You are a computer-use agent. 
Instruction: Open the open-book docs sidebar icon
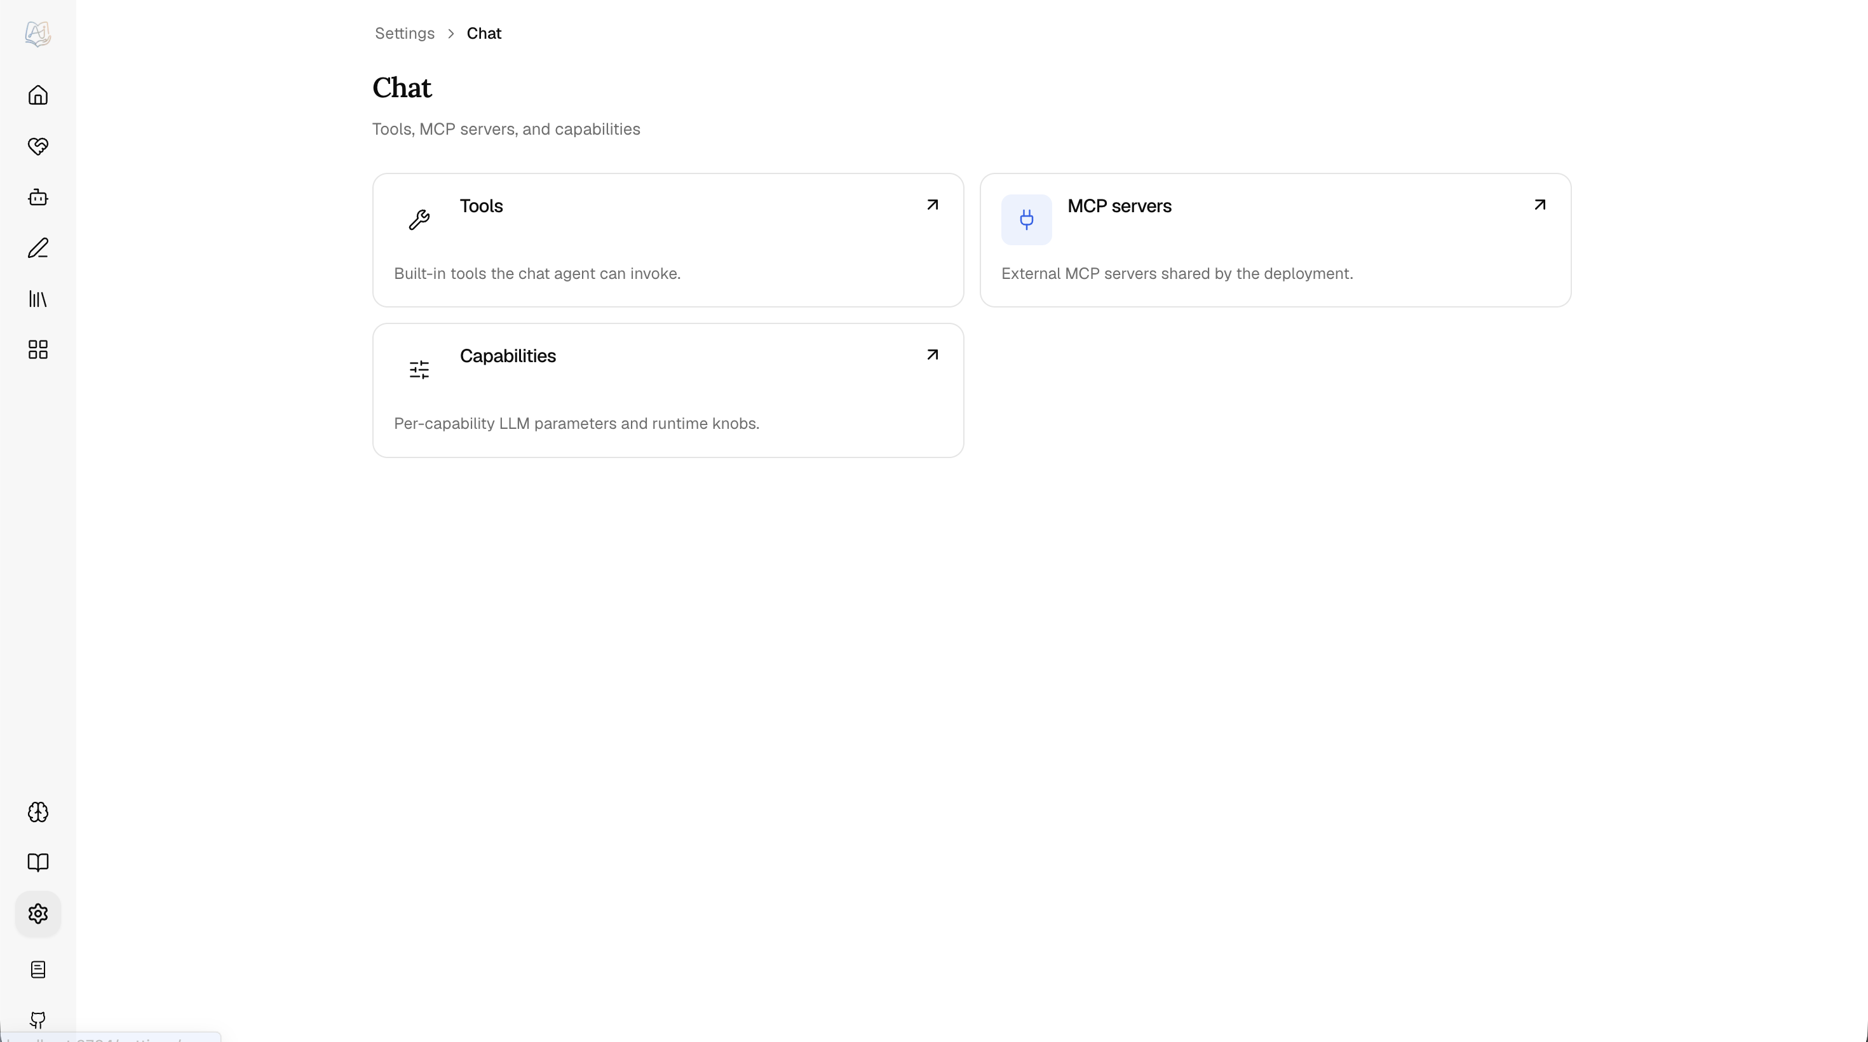(x=37, y=863)
